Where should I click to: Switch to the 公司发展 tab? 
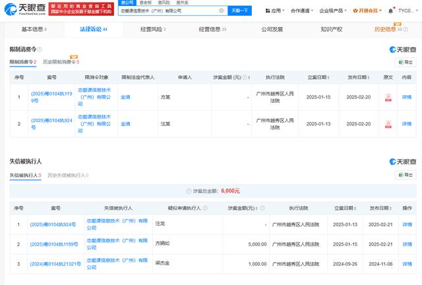[x=272, y=30]
